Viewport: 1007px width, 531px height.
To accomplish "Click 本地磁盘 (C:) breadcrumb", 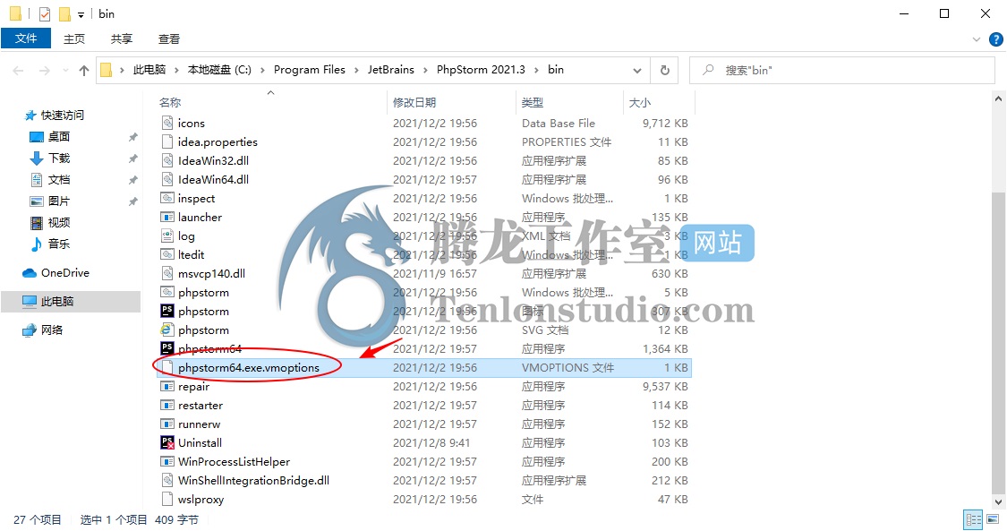I will (219, 70).
